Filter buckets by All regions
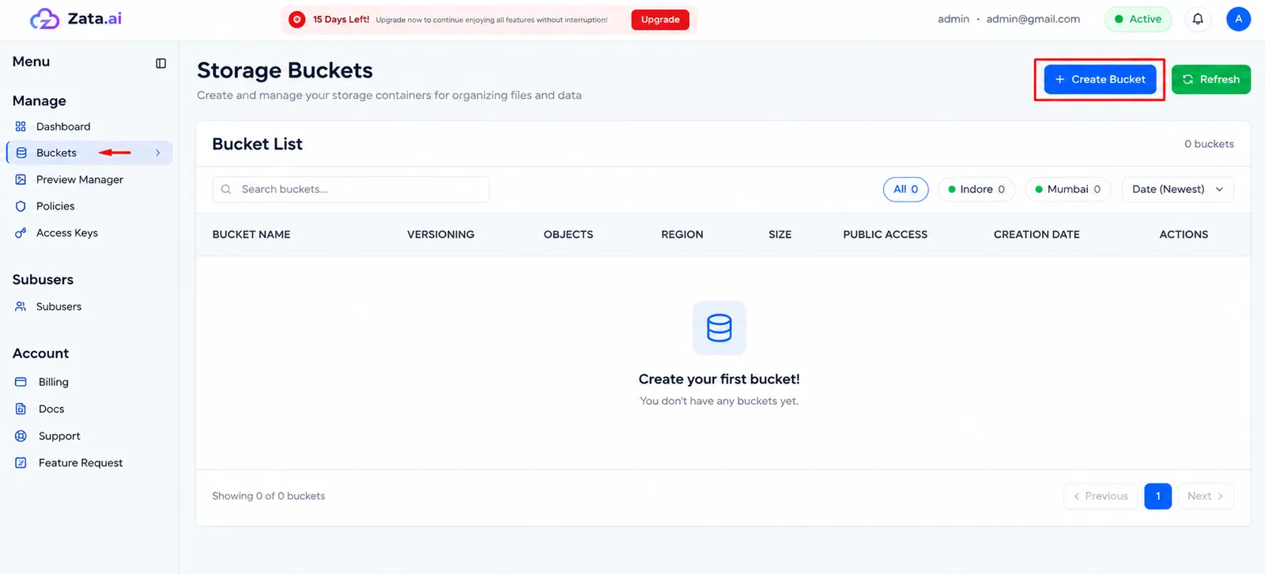 point(906,189)
